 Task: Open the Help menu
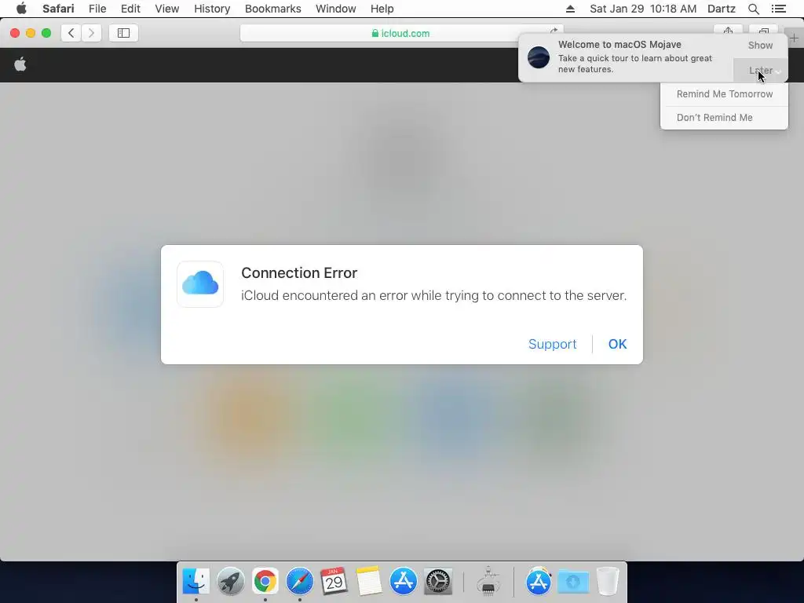[382, 9]
